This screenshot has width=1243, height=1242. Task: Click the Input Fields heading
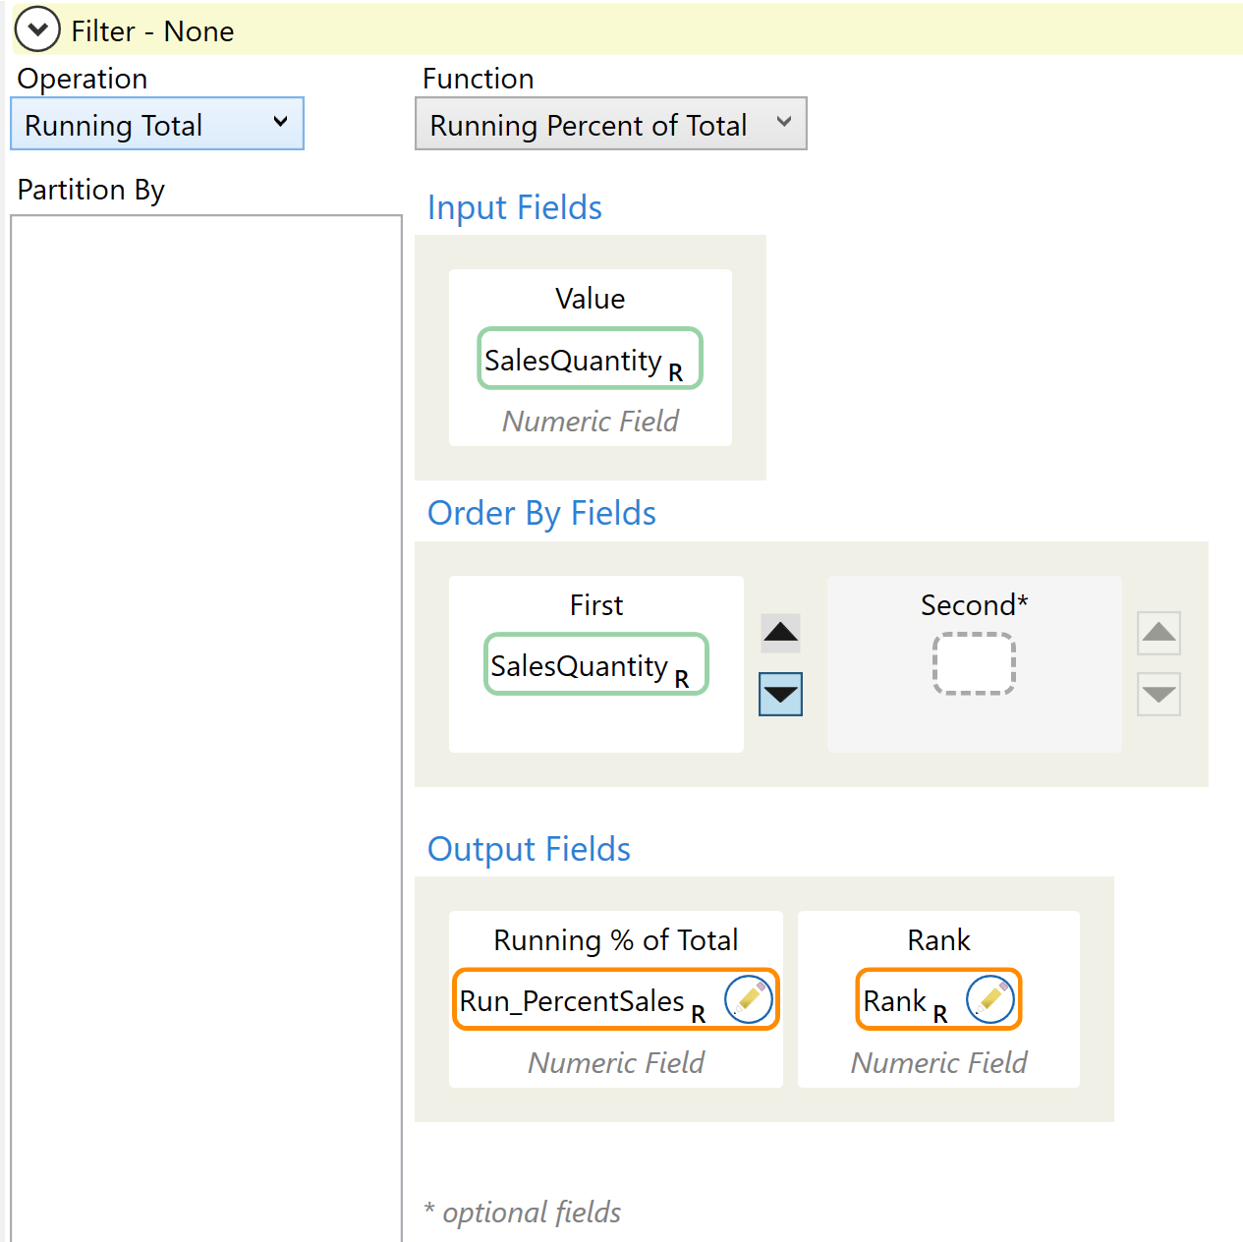pyautogui.click(x=514, y=208)
